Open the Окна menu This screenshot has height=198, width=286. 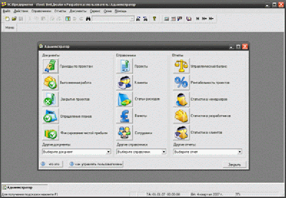pos(108,11)
